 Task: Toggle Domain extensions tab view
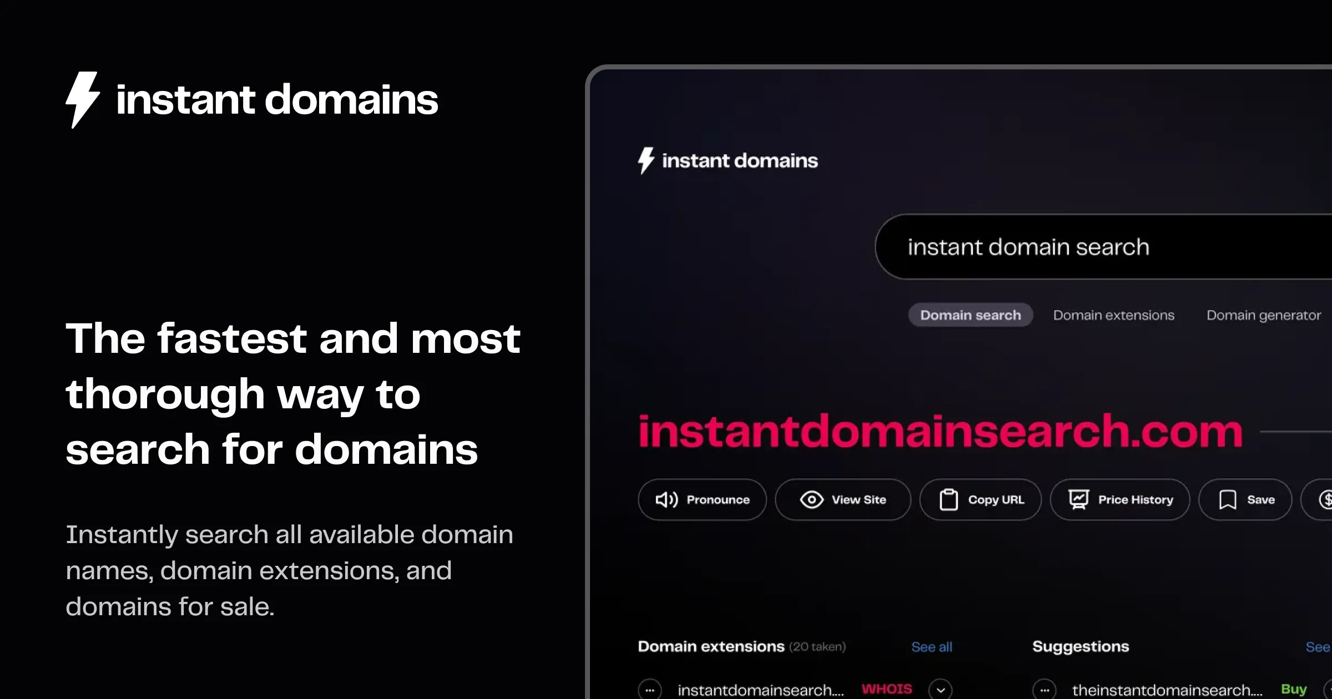click(1113, 315)
